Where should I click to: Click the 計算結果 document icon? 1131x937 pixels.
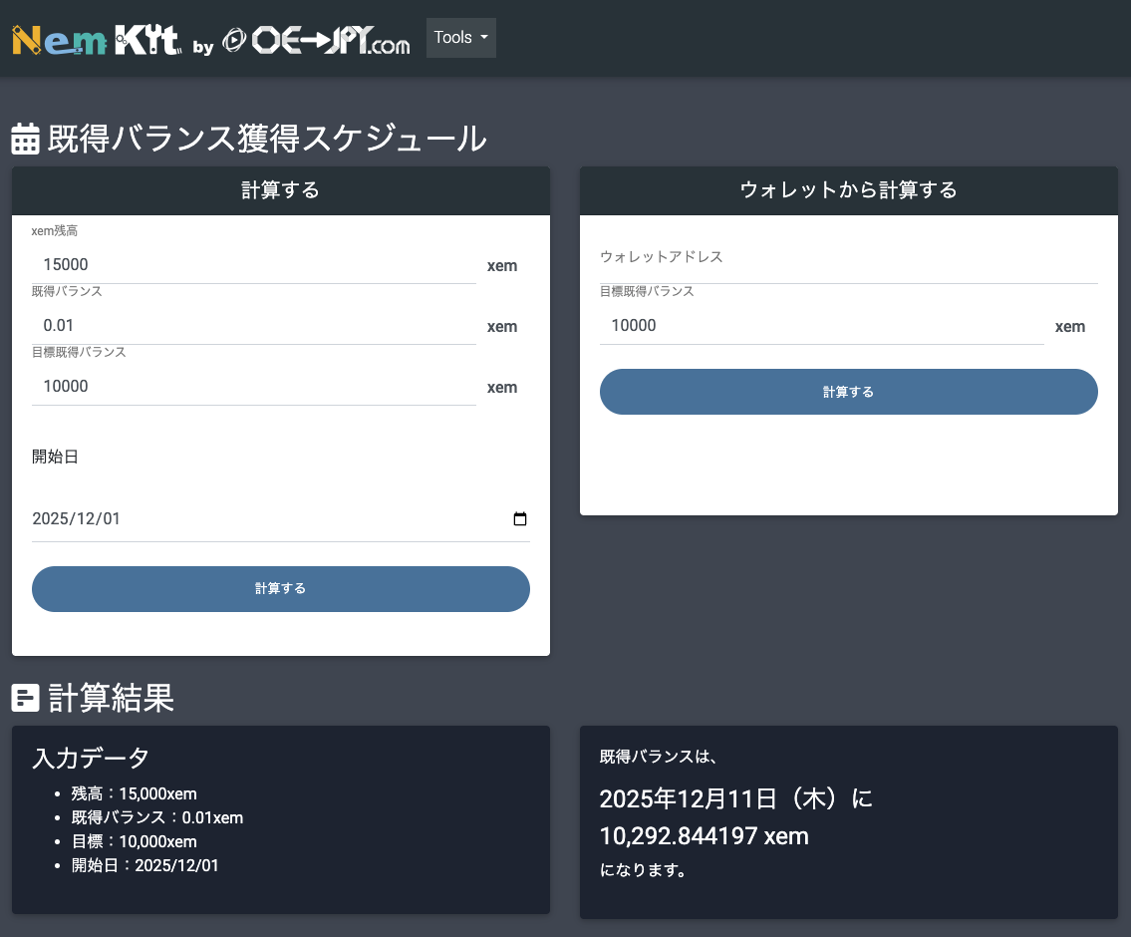(x=25, y=698)
